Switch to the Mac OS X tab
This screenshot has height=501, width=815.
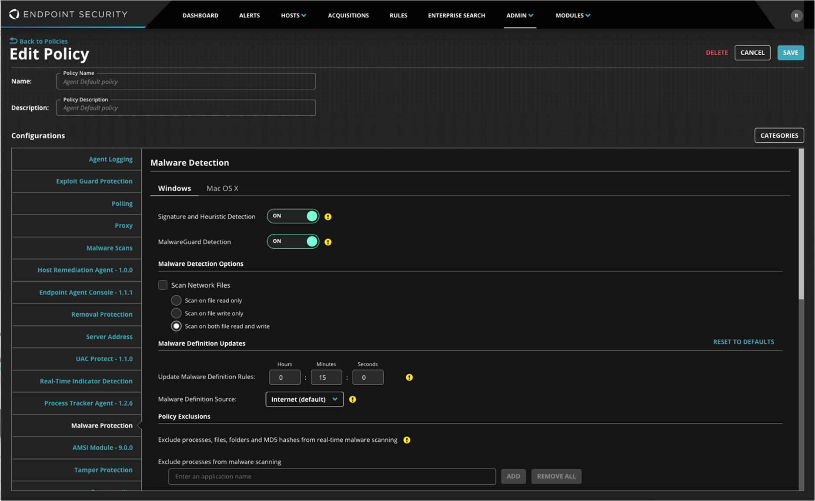222,188
